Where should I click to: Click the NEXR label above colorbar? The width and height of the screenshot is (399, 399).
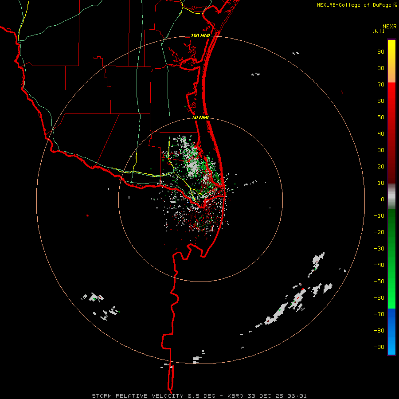click(390, 27)
